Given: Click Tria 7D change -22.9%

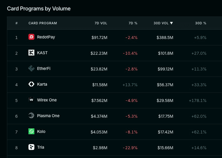Looking at the screenshot, I should click(130, 148).
